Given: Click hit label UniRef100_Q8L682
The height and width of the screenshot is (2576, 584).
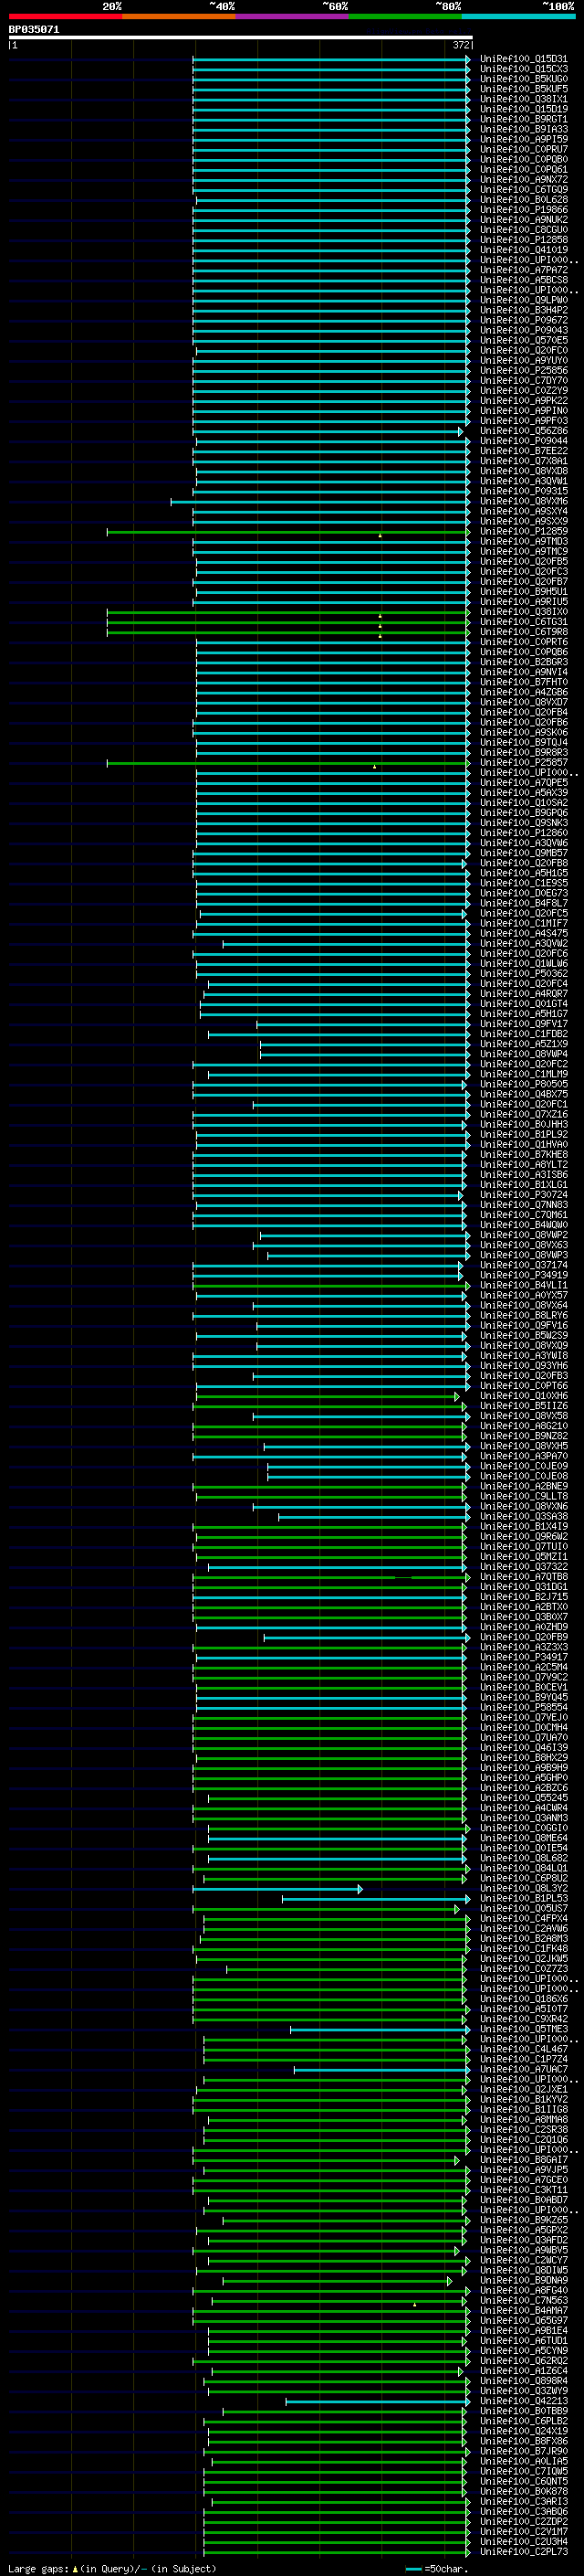Looking at the screenshot, I should 524,1858.
